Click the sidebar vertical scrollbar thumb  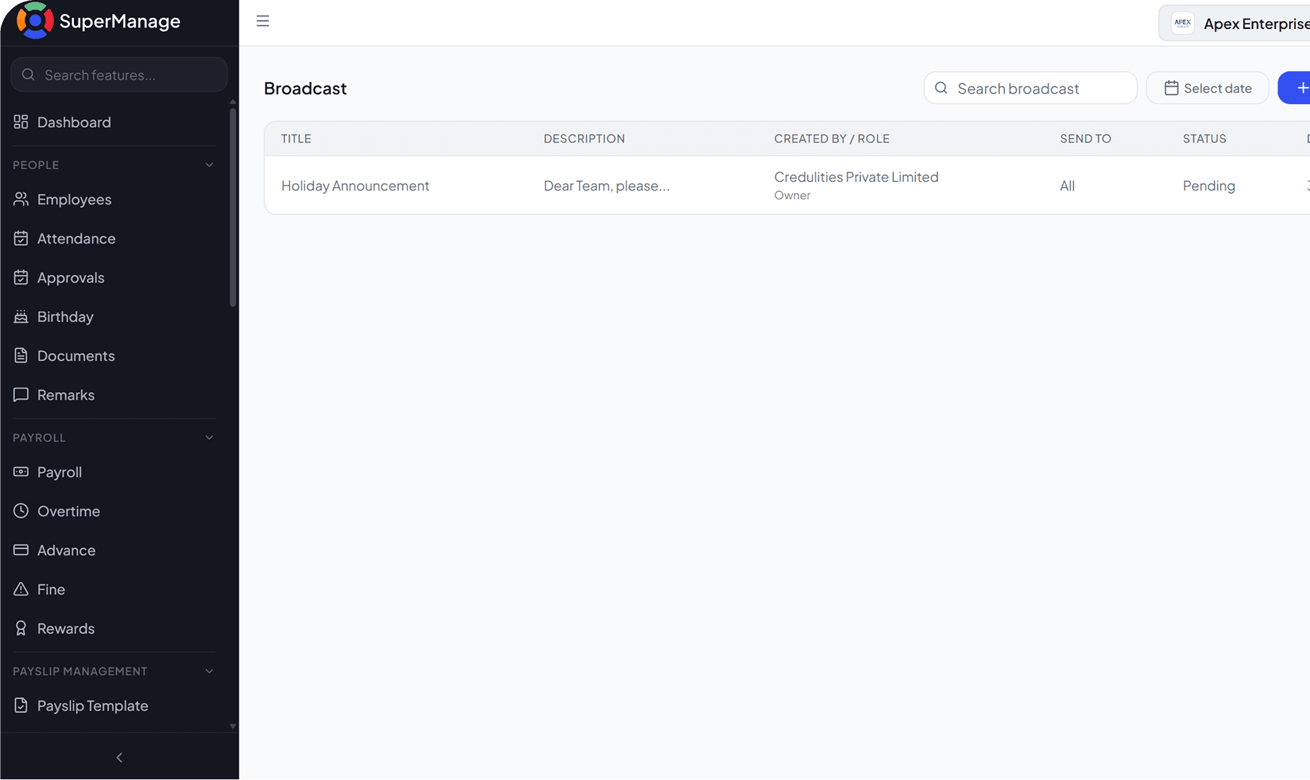(x=232, y=207)
